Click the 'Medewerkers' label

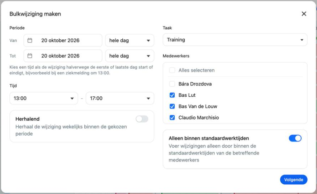176,56
